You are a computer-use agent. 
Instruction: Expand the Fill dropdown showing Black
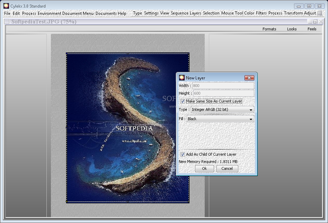click(220, 119)
